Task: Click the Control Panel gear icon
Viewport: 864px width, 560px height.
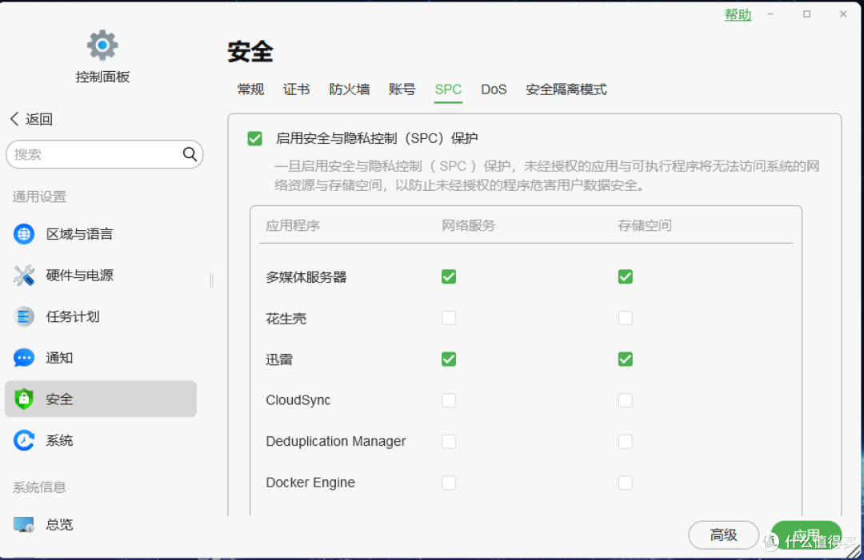Action: point(102,45)
